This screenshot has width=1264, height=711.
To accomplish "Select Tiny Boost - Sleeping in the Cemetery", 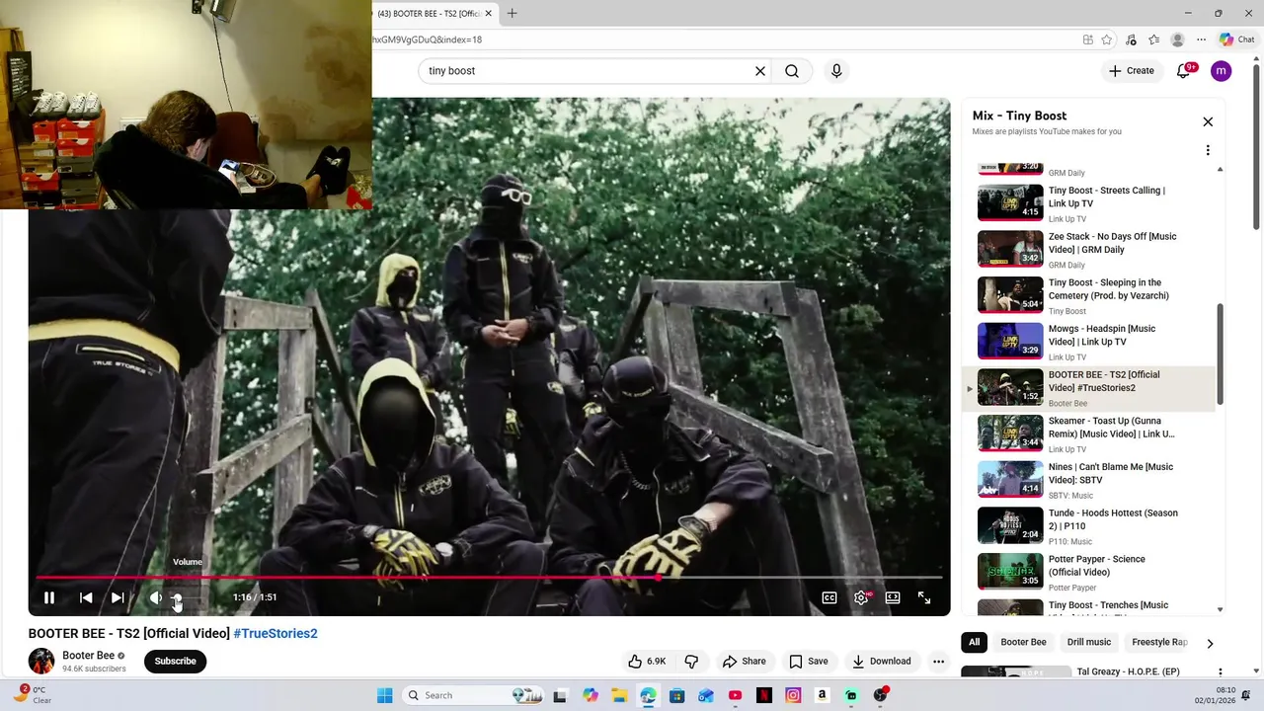I will (x=1089, y=295).
